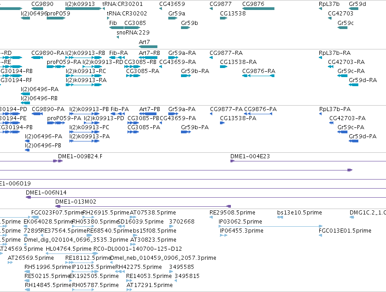The width and height of the screenshot is (386, 292).
Task: Select EST FGC013E01.5prime
Action: [345, 230]
